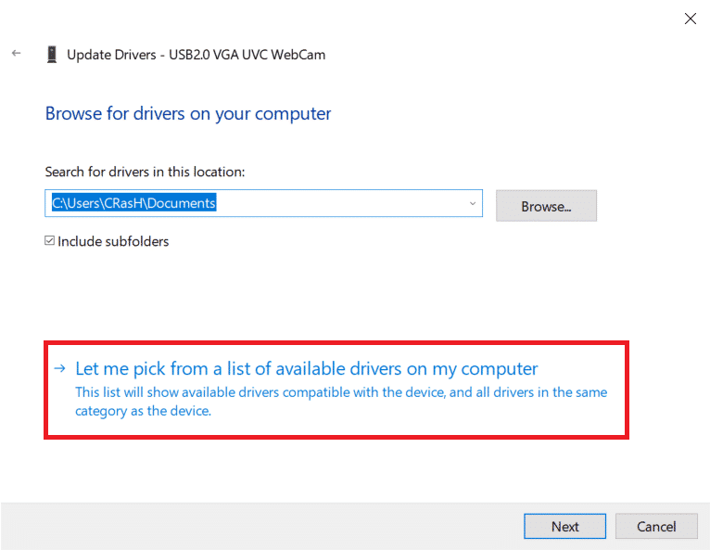710x550 pixels.
Task: Open the Browse... folder picker
Action: [x=546, y=206]
